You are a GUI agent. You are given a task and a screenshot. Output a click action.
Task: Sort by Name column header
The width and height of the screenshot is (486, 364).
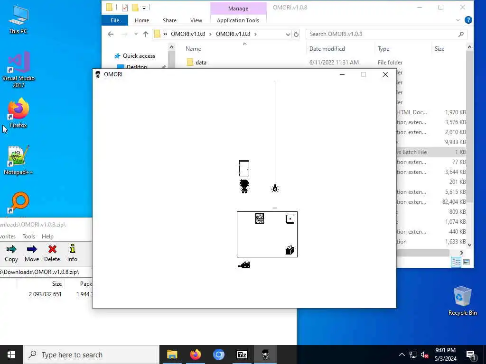pos(193,49)
